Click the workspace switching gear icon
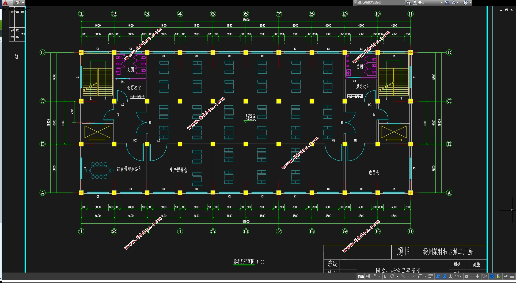Screen dimensions: 516x283 coord(467,276)
